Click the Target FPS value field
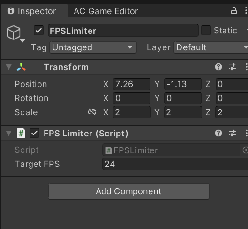The image size is (248, 229). tap(175, 164)
